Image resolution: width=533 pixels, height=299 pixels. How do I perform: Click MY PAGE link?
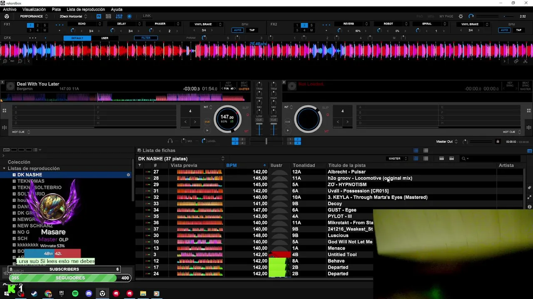(446, 16)
